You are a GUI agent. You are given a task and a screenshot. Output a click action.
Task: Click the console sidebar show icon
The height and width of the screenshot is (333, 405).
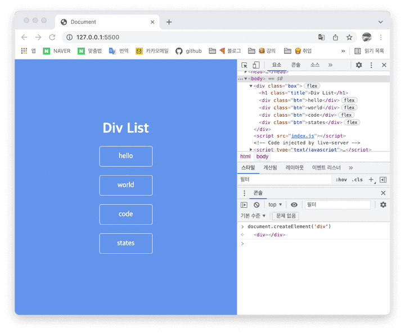244,205
